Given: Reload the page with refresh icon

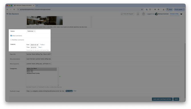Looking at the screenshot, I should 14,9.
